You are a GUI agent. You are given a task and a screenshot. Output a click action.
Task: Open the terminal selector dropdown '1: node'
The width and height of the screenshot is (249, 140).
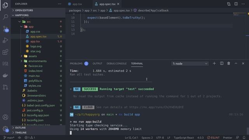click(x=190, y=64)
